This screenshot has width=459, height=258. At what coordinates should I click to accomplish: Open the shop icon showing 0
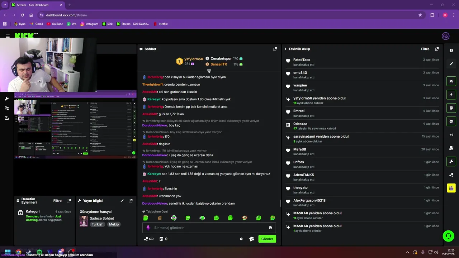click(x=164, y=239)
